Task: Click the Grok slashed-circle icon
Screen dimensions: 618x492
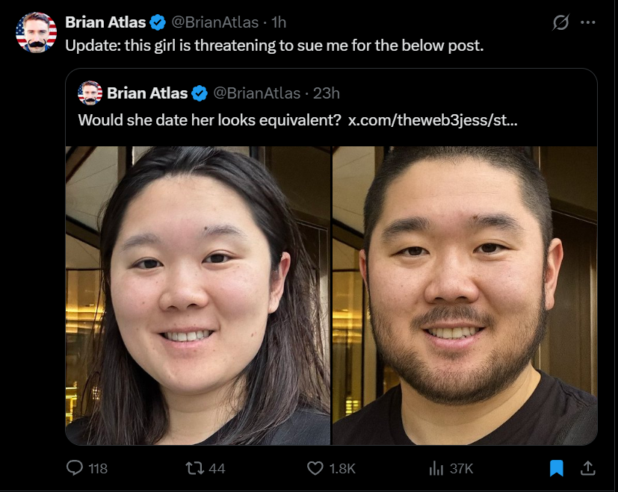Action: tap(560, 22)
